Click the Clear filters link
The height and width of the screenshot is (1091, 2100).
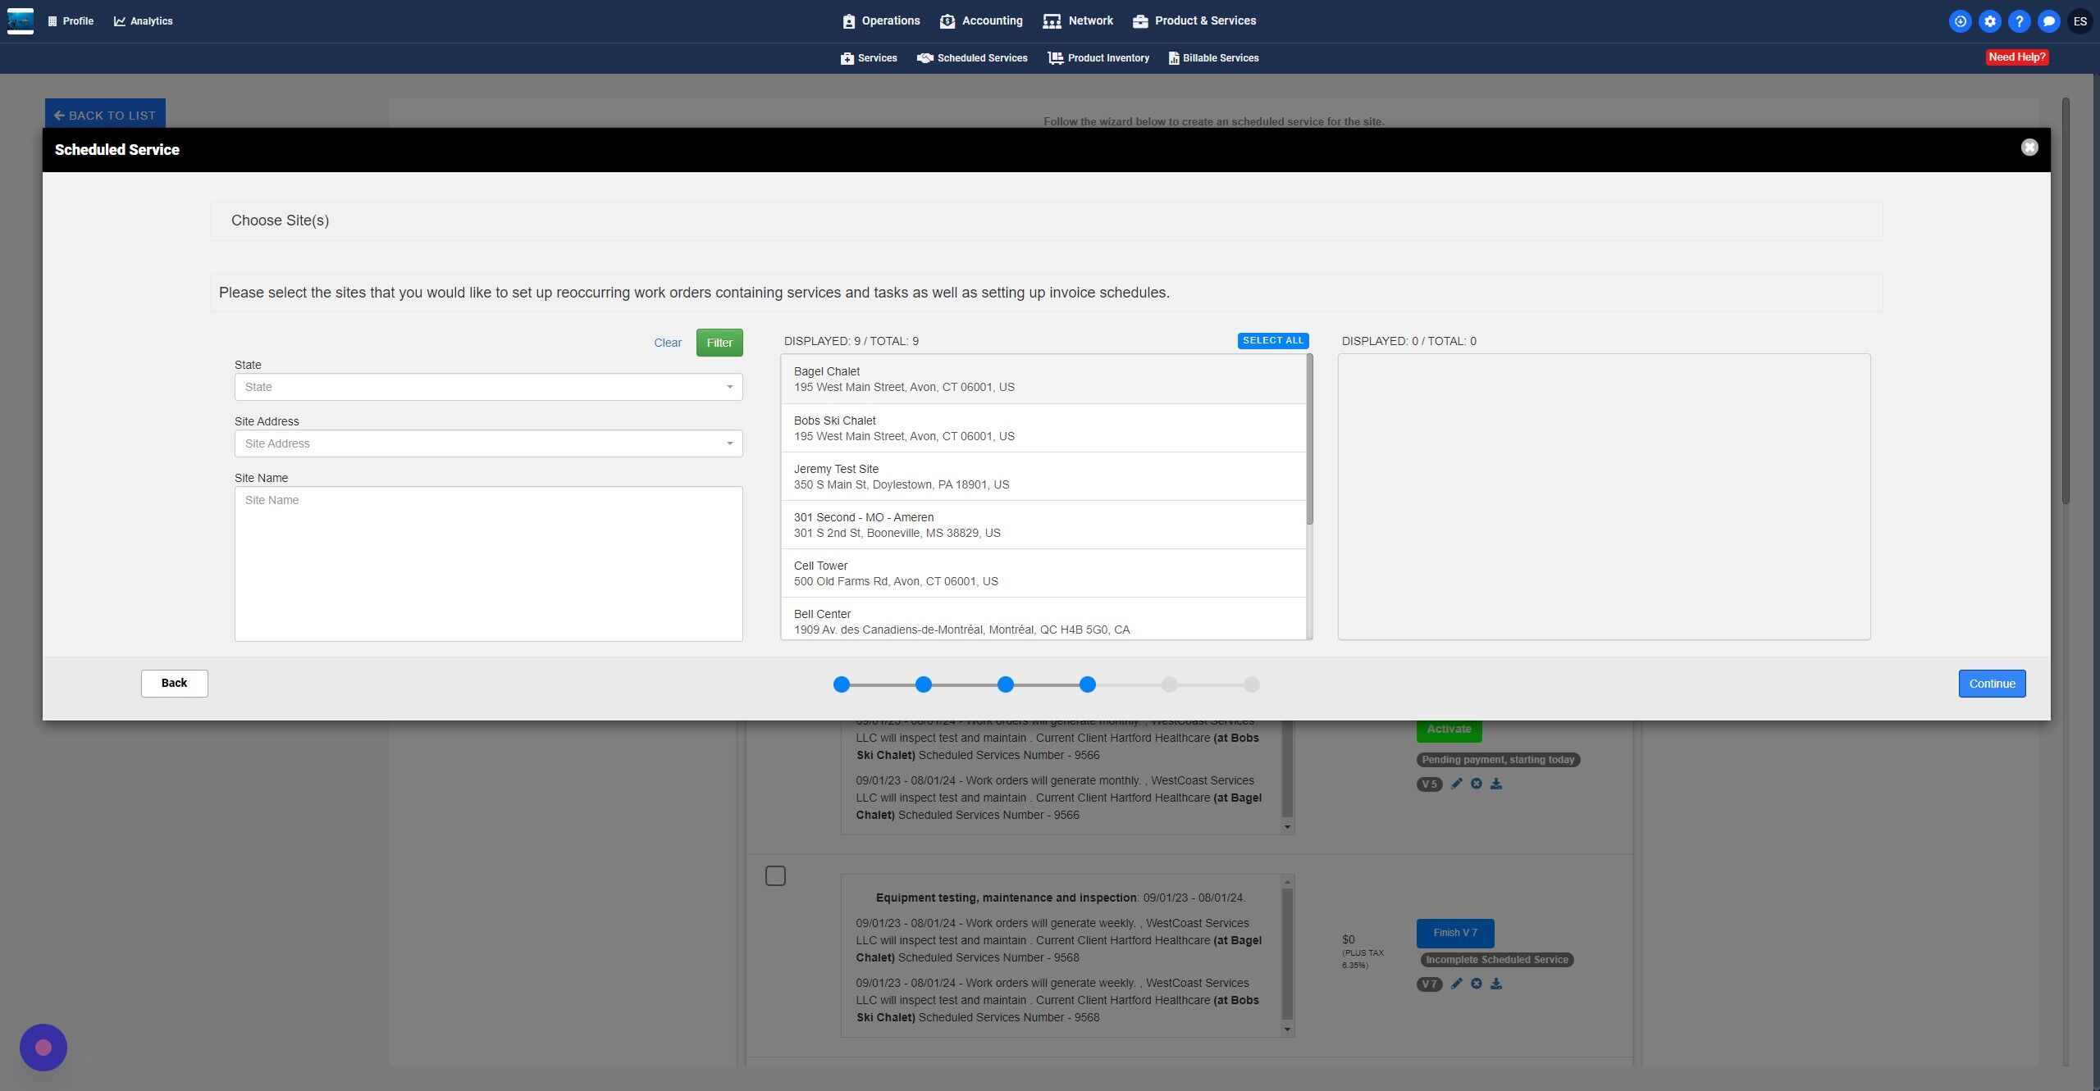click(x=667, y=343)
